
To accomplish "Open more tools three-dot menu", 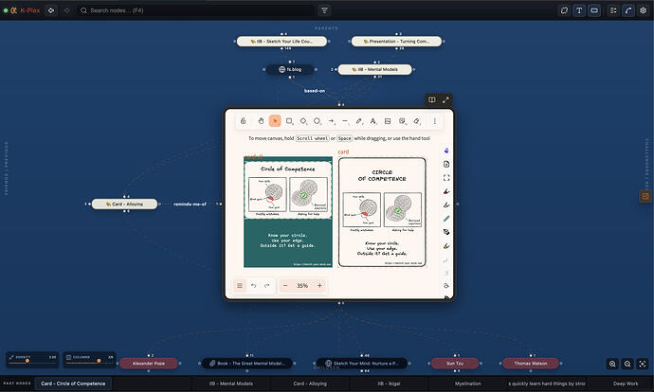I will pyautogui.click(x=435, y=121).
